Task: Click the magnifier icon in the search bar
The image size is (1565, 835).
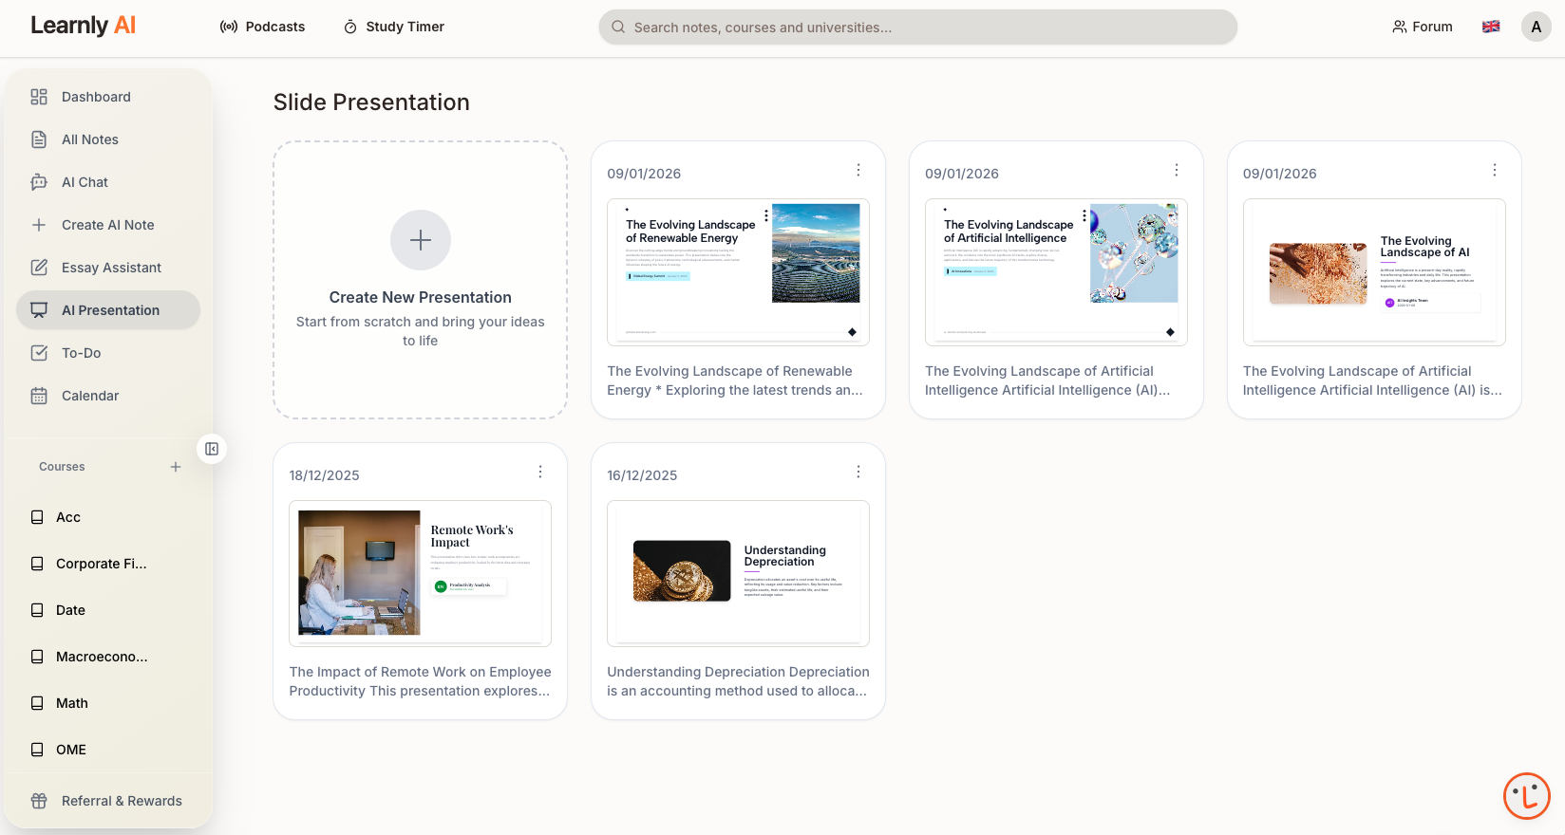Action: (618, 27)
